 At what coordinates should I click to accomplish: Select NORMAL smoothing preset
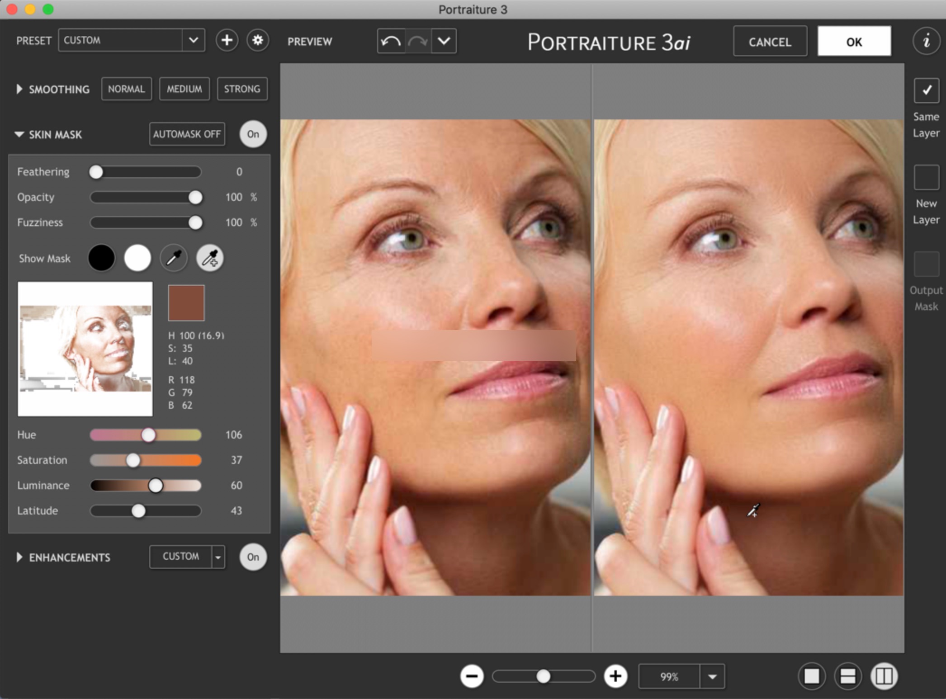[x=126, y=89]
